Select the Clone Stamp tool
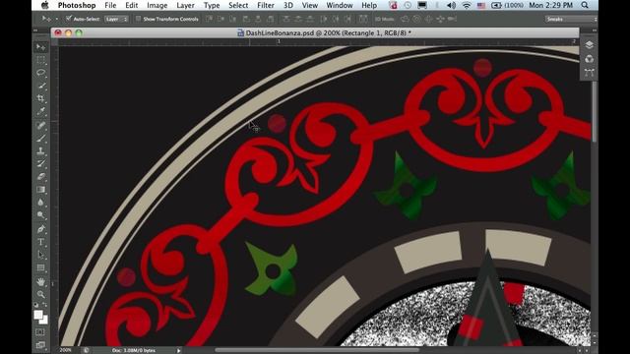This screenshot has width=630, height=354. pyautogui.click(x=41, y=151)
